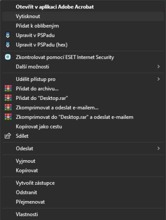Click WinRAR icon for compress to Desktop.rar and email

click(8, 117)
